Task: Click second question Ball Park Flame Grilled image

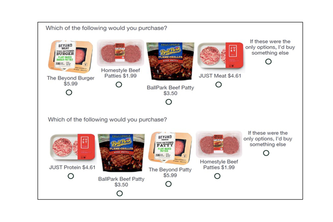Action: (x=121, y=153)
